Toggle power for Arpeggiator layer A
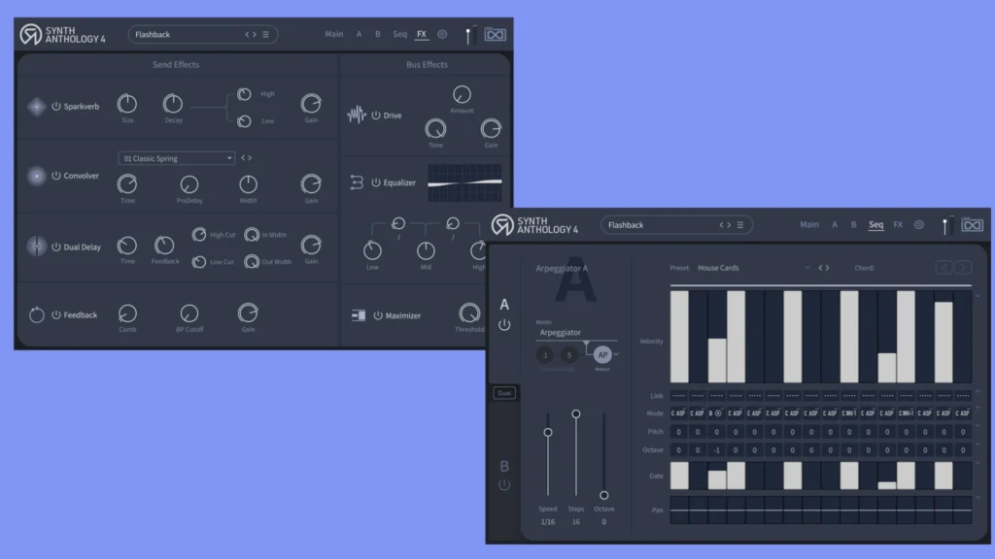The height and width of the screenshot is (559, 995). pyautogui.click(x=504, y=325)
